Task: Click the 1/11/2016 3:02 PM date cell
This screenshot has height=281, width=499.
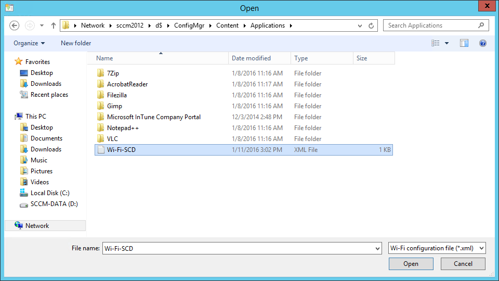Action: click(x=257, y=150)
